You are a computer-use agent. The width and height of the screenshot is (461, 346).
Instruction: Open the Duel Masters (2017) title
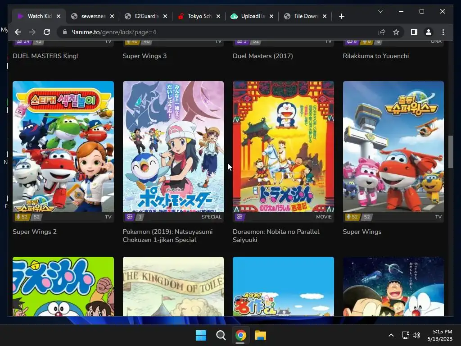[x=263, y=56]
